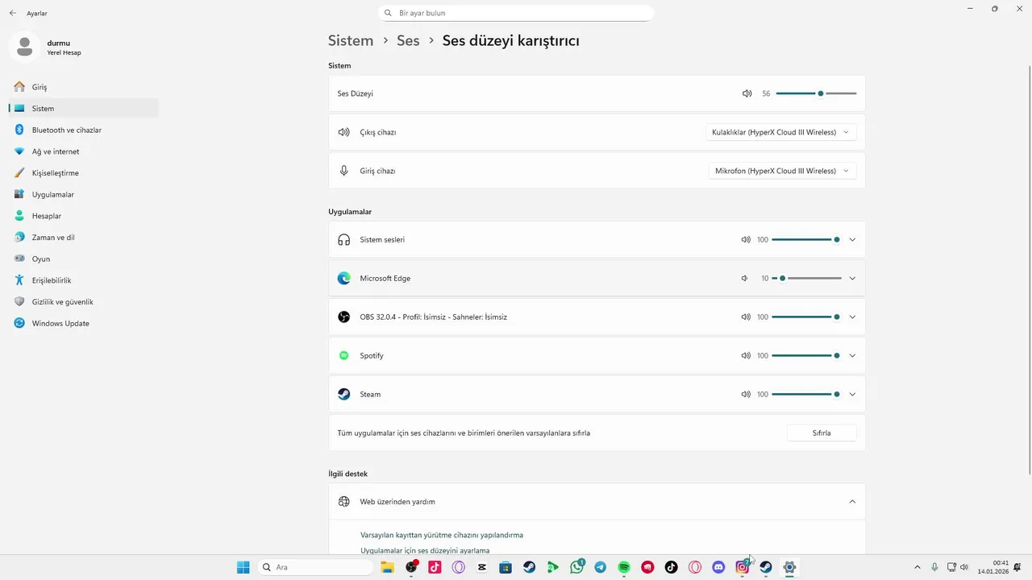Click the system Ses Düzeyi slider
1032x580 pixels.
816,93
